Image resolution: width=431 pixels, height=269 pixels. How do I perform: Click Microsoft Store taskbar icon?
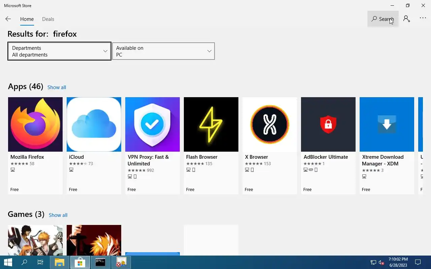[x=80, y=262]
